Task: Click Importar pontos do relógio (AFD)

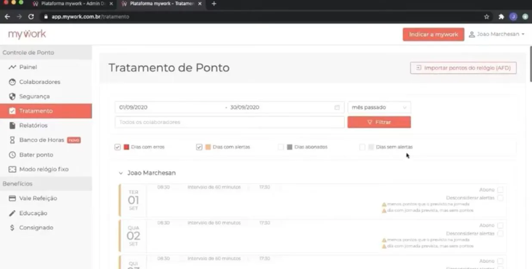Action: [463, 68]
